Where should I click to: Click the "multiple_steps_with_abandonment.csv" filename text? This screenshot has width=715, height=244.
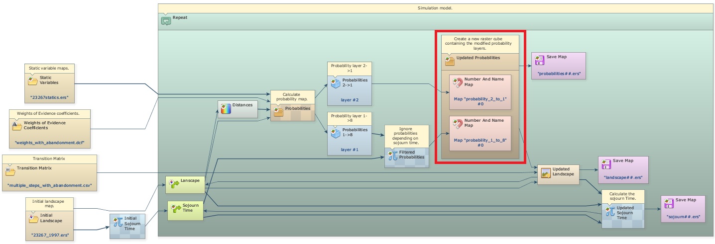click(50, 186)
